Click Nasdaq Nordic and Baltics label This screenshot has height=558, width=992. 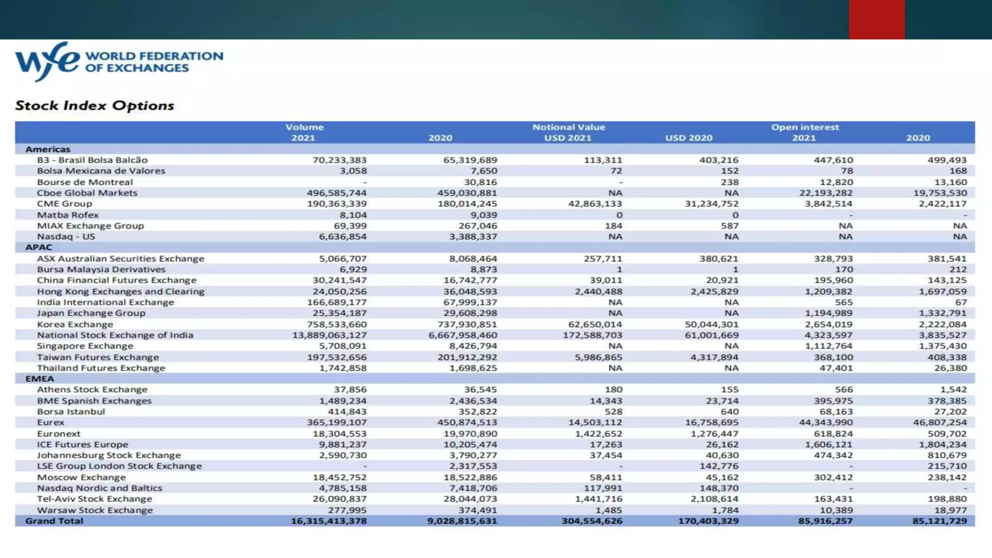[100, 488]
